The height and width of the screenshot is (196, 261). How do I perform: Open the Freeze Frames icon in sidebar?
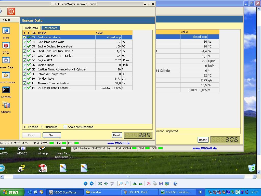point(6,75)
